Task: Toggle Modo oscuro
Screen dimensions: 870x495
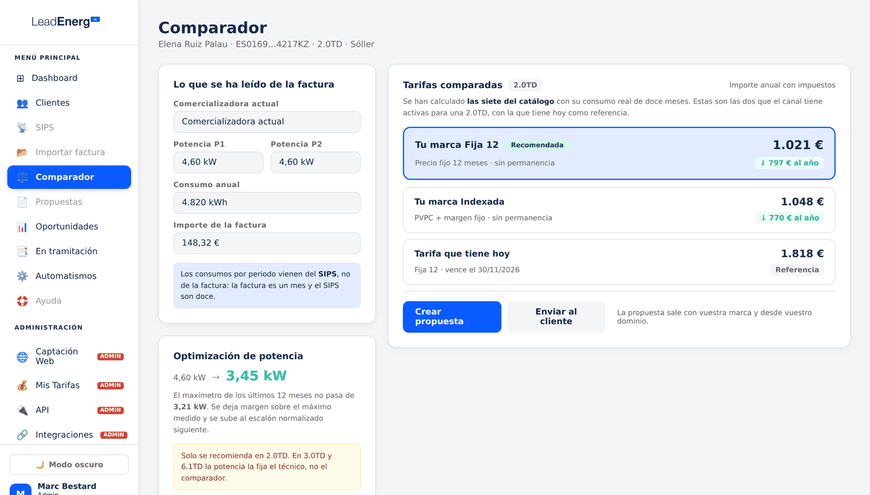Action: pyautogui.click(x=69, y=465)
